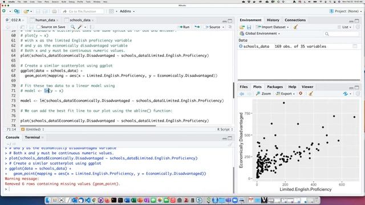Clear the console with the broom icon
The width and height of the screenshot is (365, 205).
pyautogui.click(x=230, y=144)
